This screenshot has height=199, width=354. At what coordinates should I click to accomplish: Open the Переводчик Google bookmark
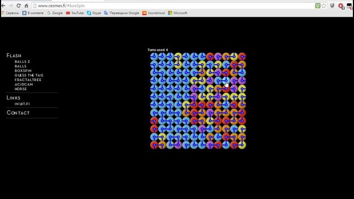point(122,13)
